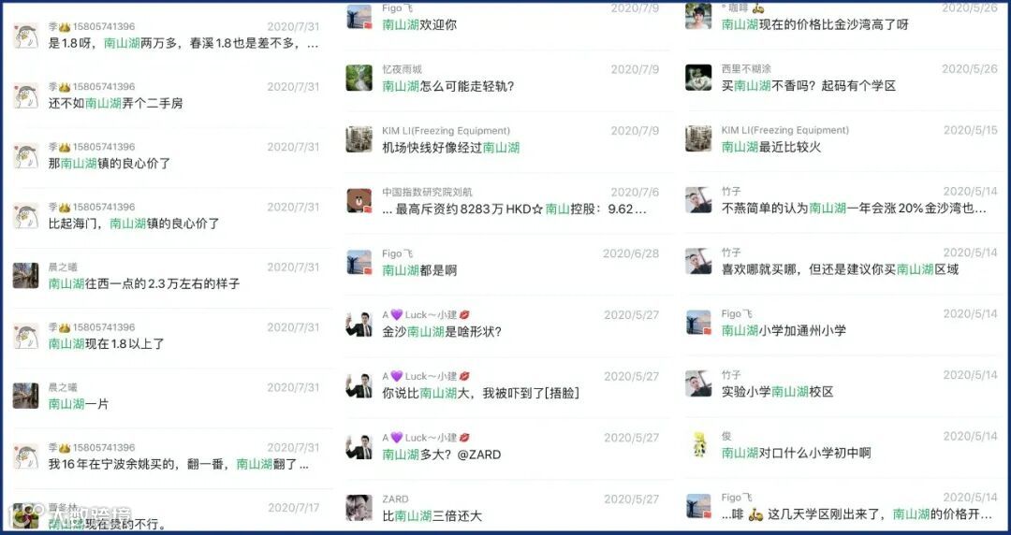Image resolution: width=1011 pixels, height=535 pixels.
Task: Open avatar next to "金沙南山湖是啥形状?"
Action: pyautogui.click(x=359, y=324)
